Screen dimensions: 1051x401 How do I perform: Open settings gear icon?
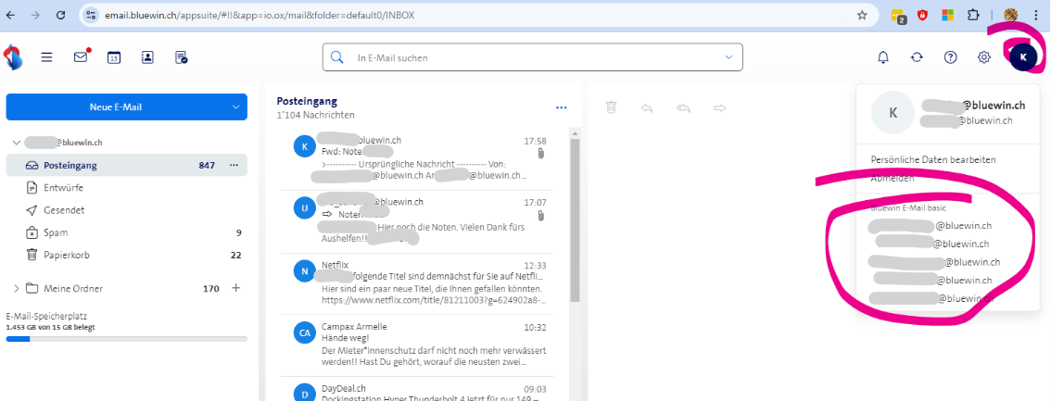[984, 57]
